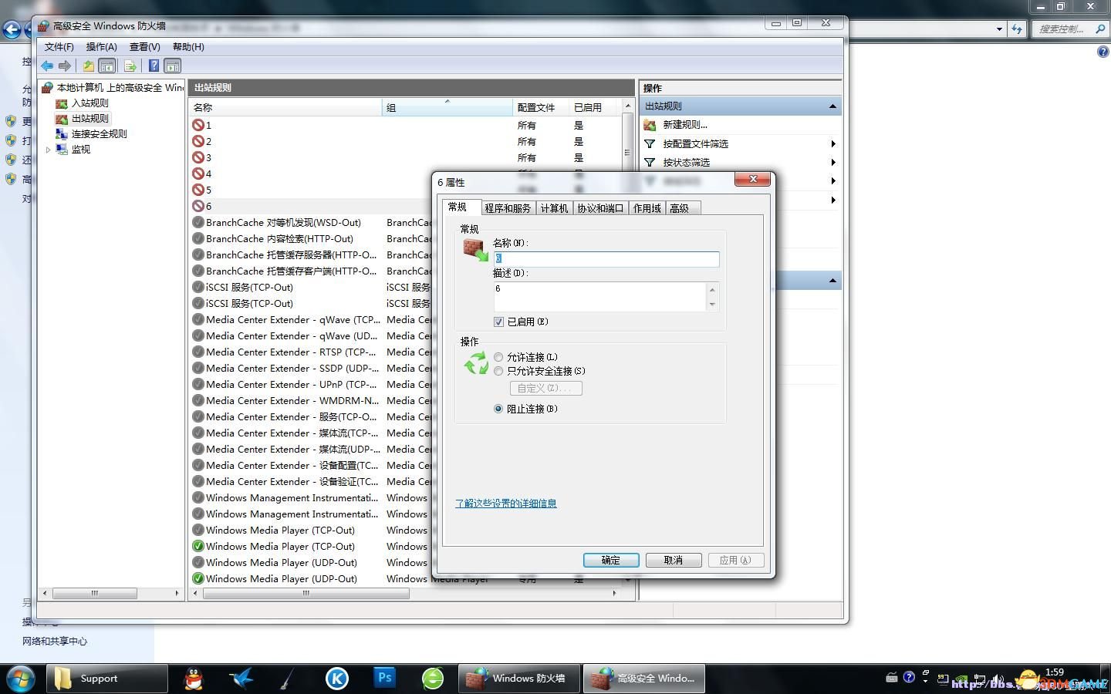Collapse the 出站规则 actions section arrow
The image size is (1111, 694).
coord(832,106)
